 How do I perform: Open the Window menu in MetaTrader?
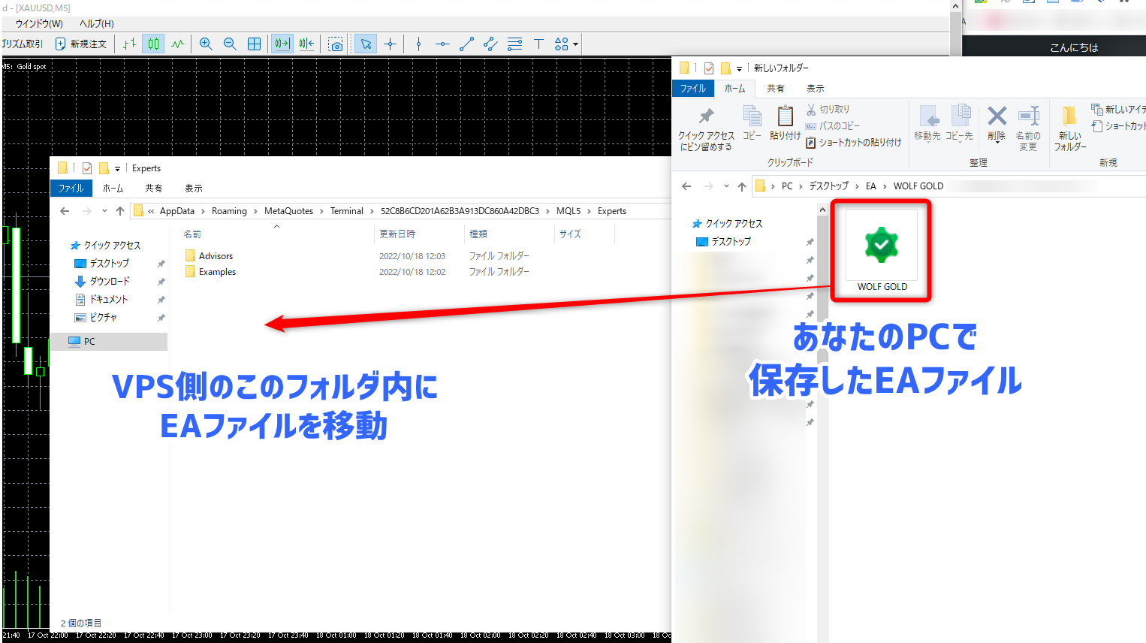(39, 23)
